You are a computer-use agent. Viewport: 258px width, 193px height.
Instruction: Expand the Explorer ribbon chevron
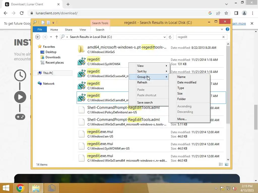222,29
